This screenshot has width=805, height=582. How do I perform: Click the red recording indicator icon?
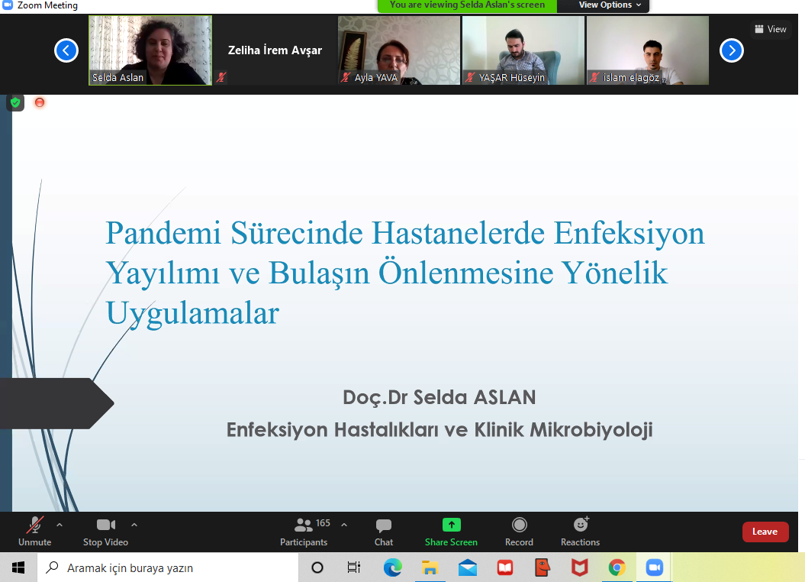coord(40,102)
